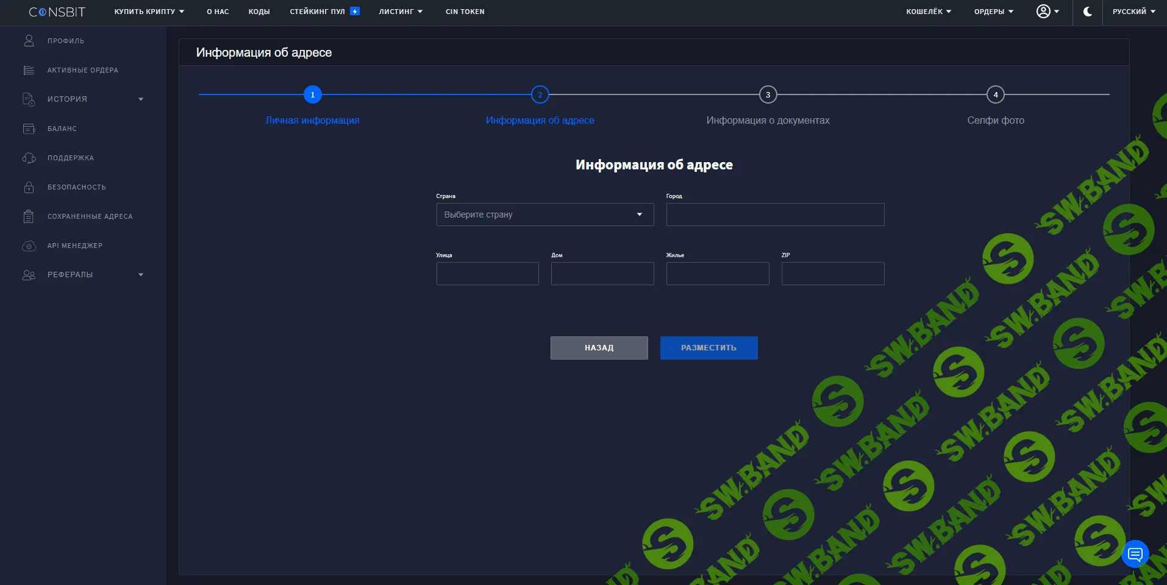Viewport: 1167px width, 585px height.
Task: Toggle dark mode with the moon icon
Action: (x=1087, y=12)
